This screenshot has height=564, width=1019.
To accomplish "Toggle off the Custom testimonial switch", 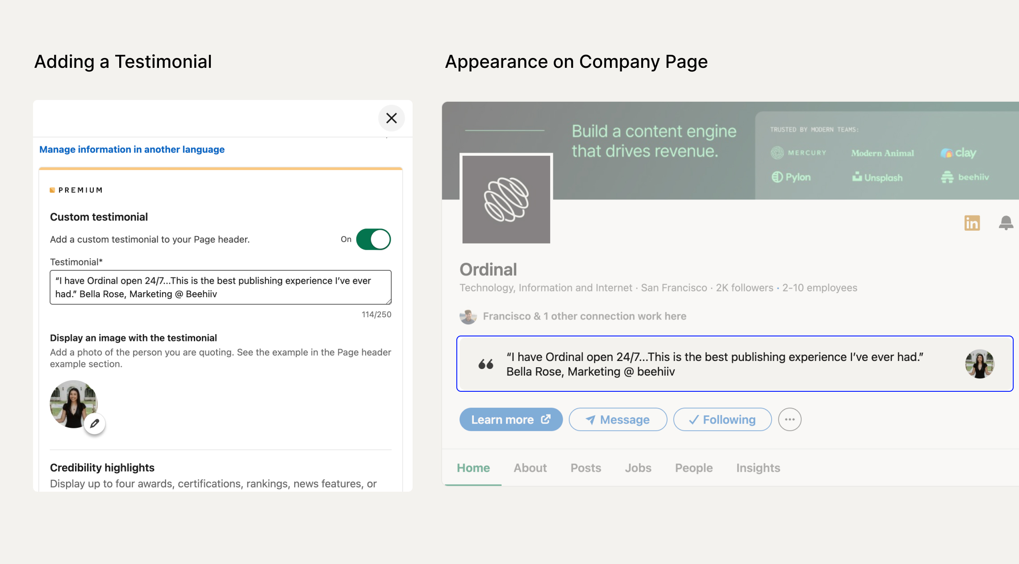I will pyautogui.click(x=373, y=239).
